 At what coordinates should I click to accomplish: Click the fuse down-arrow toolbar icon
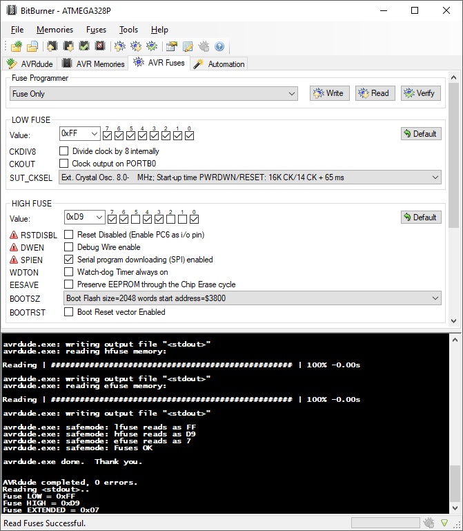click(x=136, y=46)
